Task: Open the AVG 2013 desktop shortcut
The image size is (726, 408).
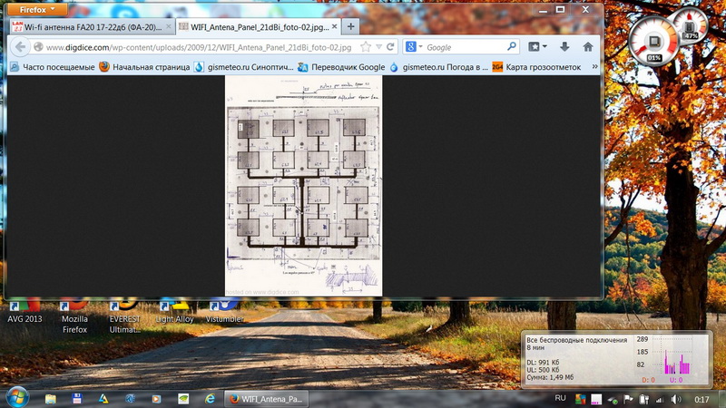Action: [x=25, y=312]
